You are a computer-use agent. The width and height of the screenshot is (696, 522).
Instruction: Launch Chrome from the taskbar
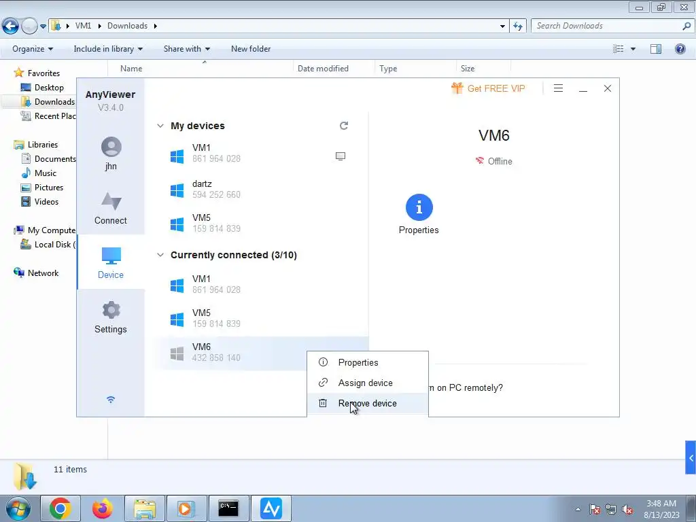[60, 508]
